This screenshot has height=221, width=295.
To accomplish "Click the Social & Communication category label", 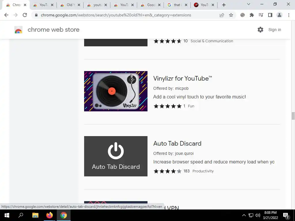I will click(212, 41).
